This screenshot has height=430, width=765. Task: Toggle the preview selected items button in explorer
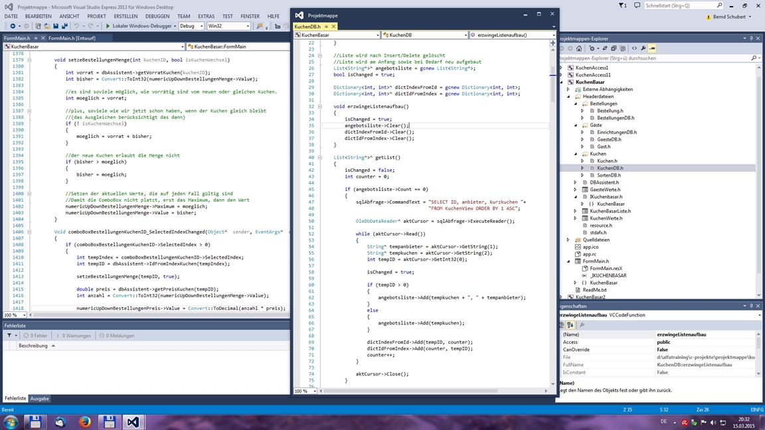click(x=652, y=48)
